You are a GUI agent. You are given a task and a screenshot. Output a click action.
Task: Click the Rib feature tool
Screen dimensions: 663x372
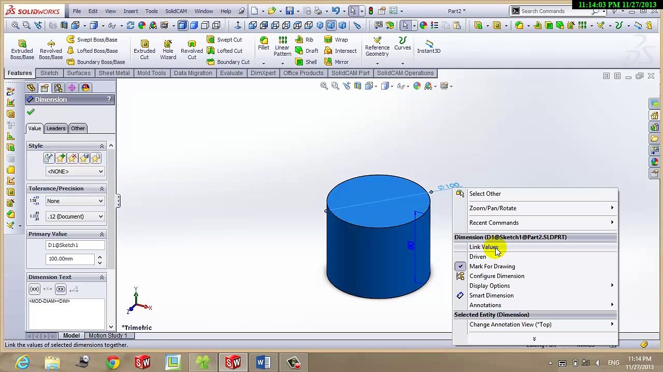click(x=305, y=40)
